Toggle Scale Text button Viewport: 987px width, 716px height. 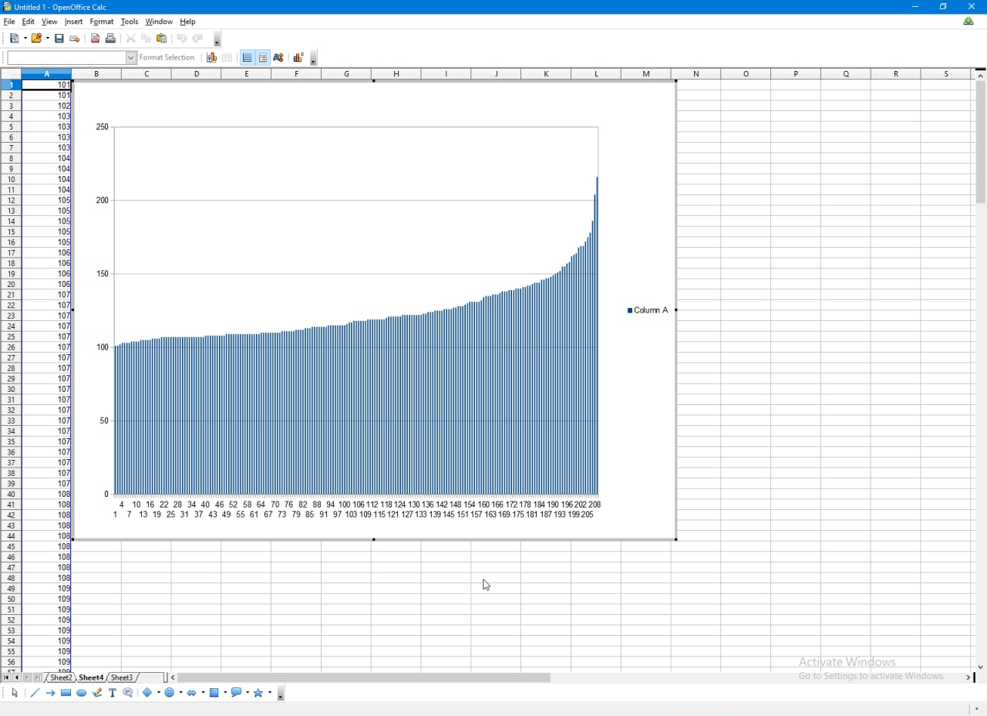click(x=278, y=58)
